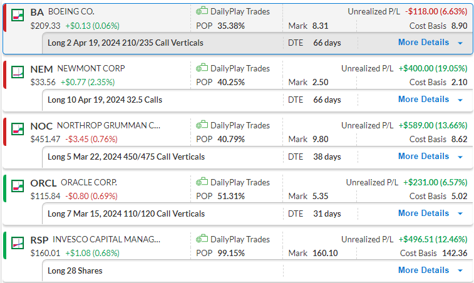Open the More Details link for the RSP position
This screenshot has width=474, height=283.
coord(423,270)
